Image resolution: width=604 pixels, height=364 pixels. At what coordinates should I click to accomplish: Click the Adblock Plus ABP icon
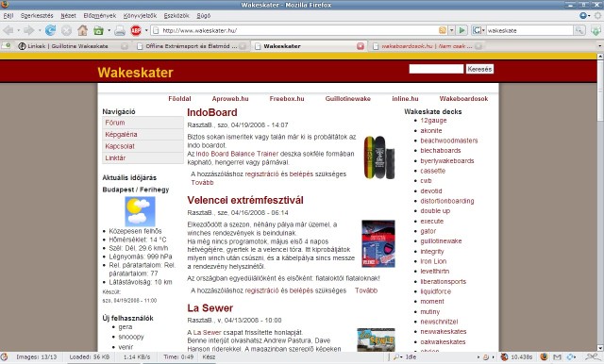tap(136, 30)
